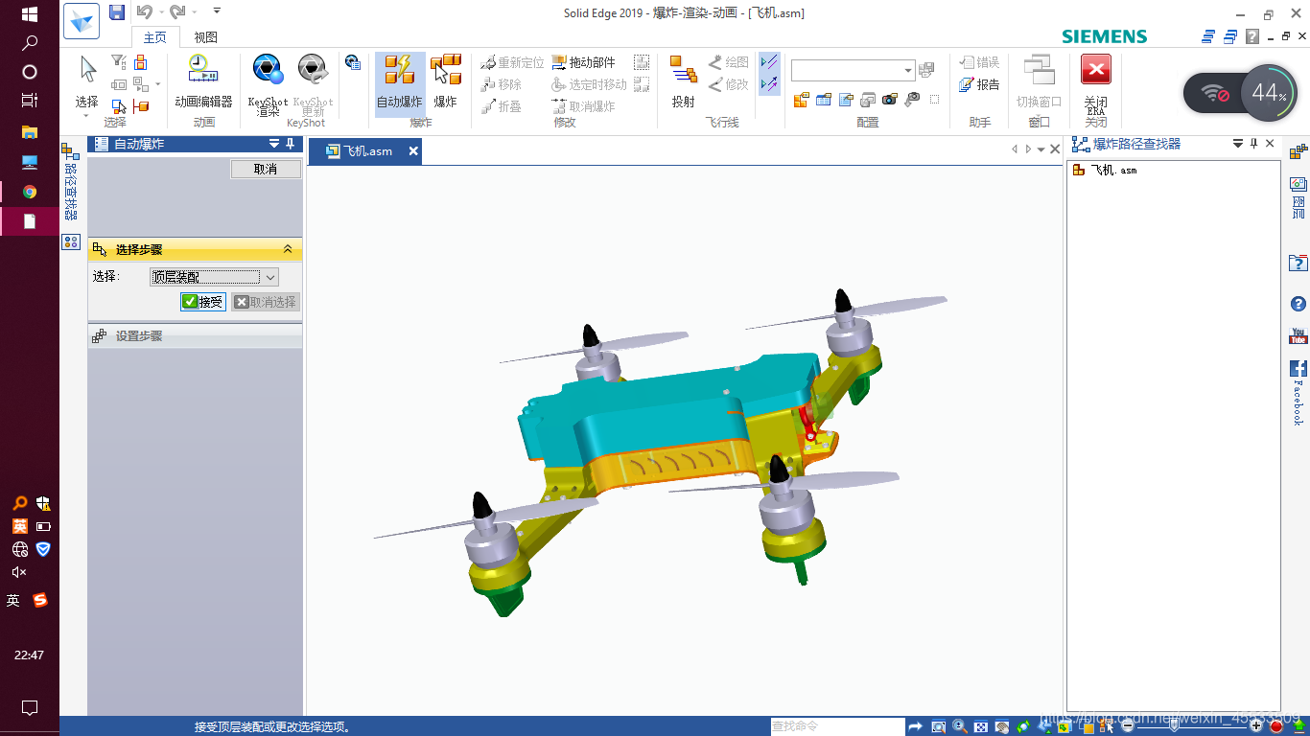The height and width of the screenshot is (736, 1310).
Task: Click the 拖动部件 drag component tool
Action: 584,62
